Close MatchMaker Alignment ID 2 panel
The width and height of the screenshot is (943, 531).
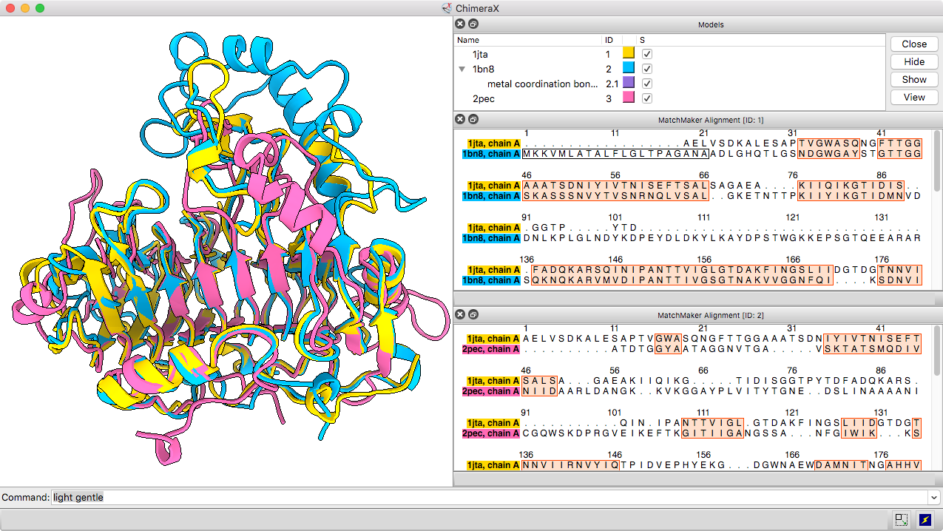pos(460,314)
